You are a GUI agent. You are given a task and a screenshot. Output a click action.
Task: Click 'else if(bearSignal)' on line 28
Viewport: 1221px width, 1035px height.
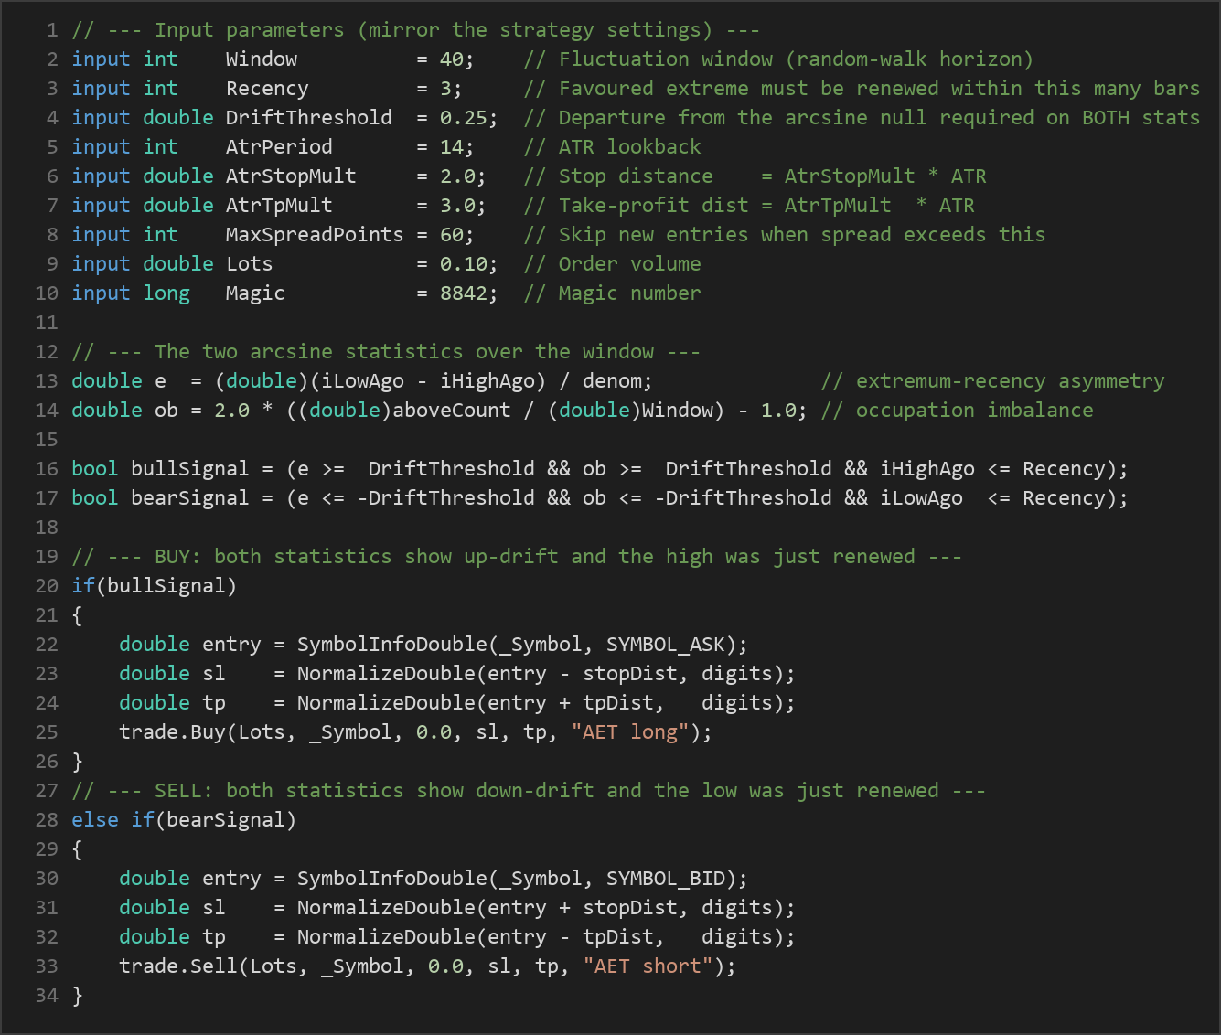[x=184, y=820]
